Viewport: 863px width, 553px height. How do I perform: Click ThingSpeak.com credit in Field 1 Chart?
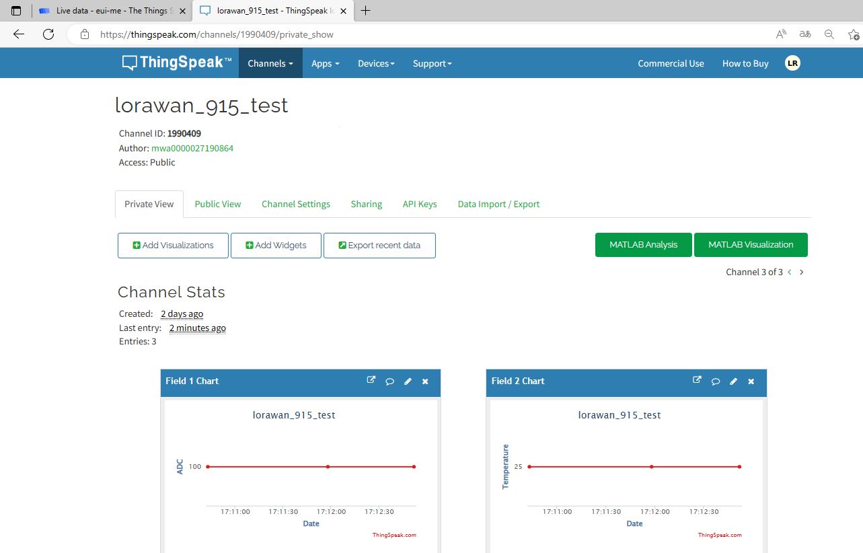394,535
